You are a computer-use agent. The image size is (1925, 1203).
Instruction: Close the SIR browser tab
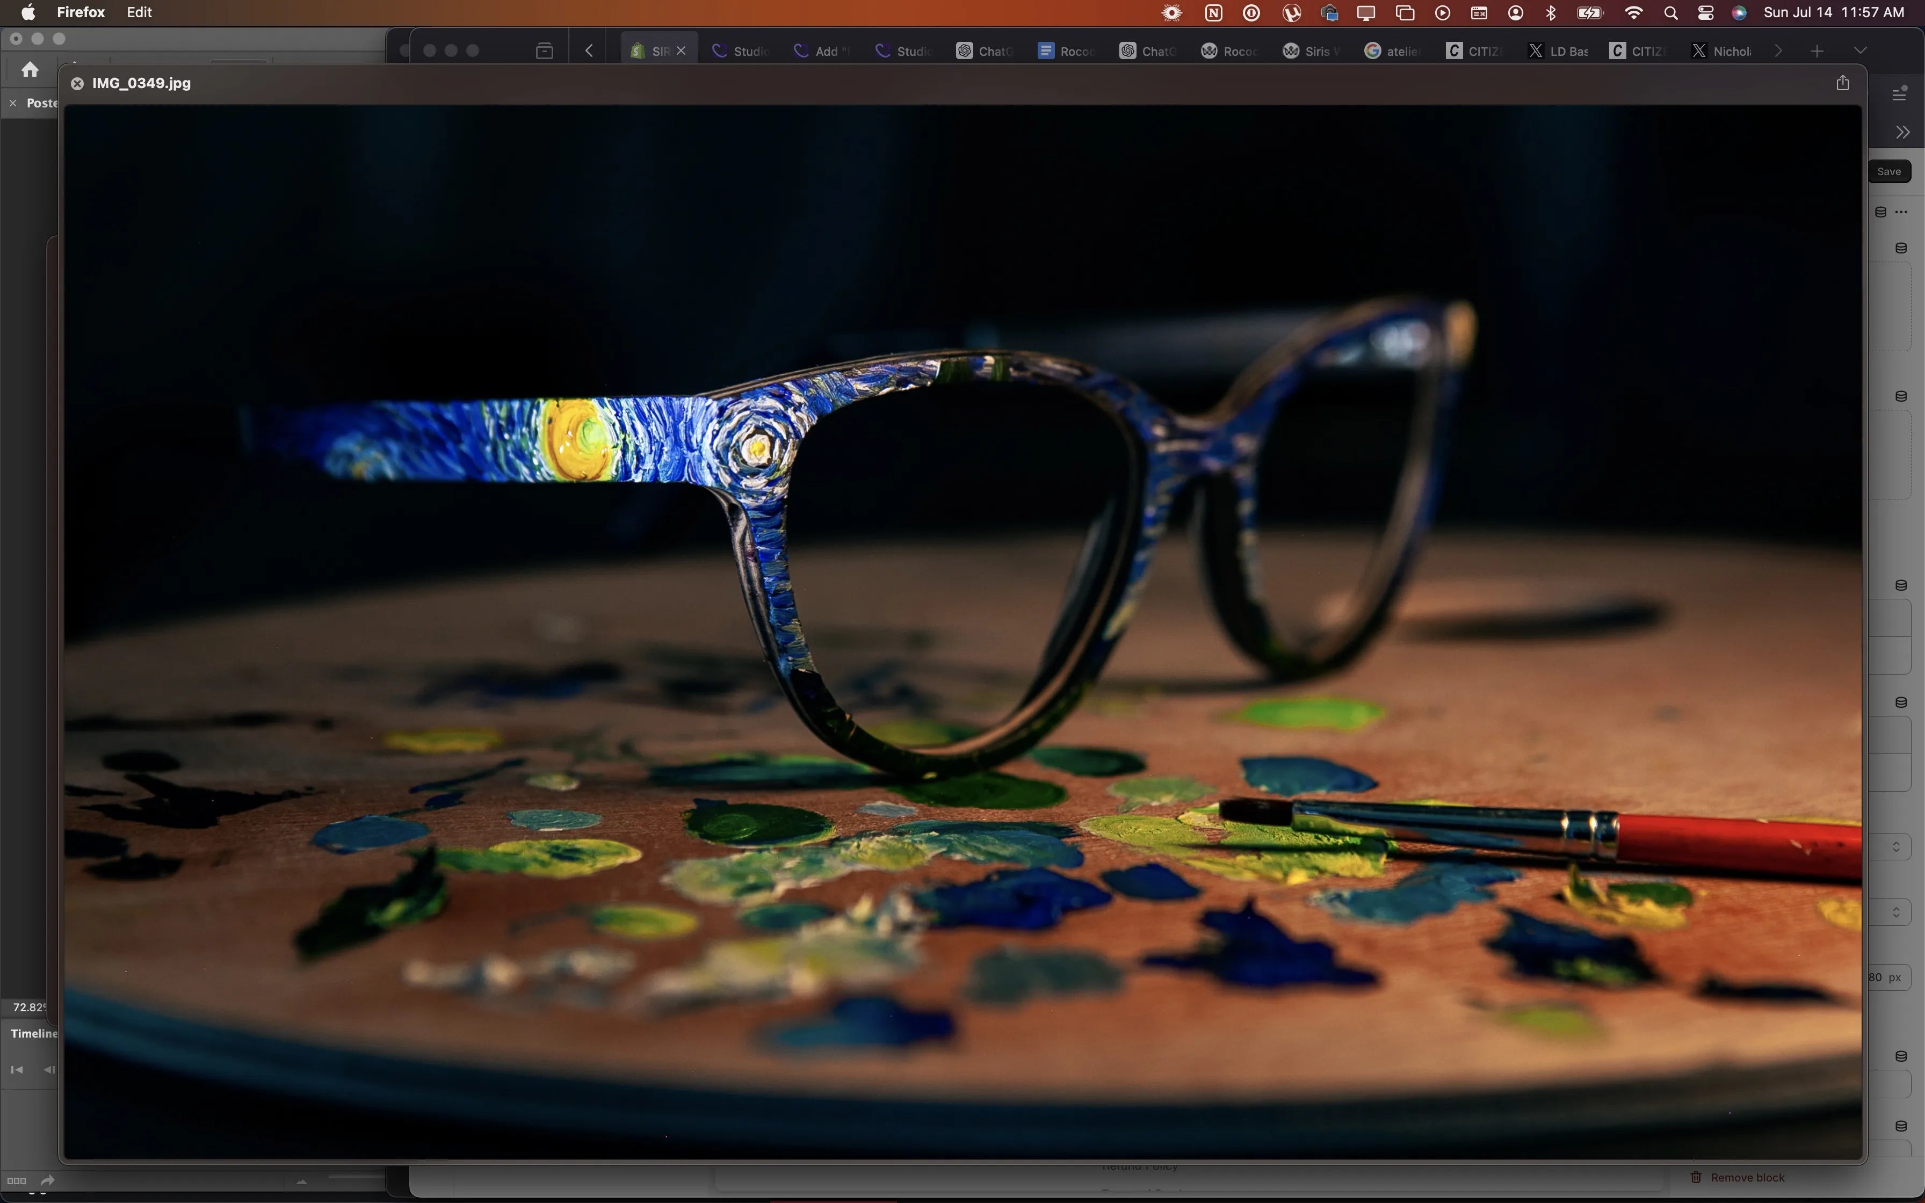pyautogui.click(x=681, y=51)
